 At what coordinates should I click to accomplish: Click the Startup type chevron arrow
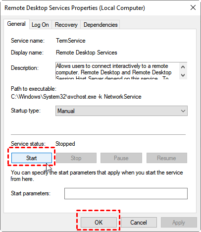click(x=183, y=111)
